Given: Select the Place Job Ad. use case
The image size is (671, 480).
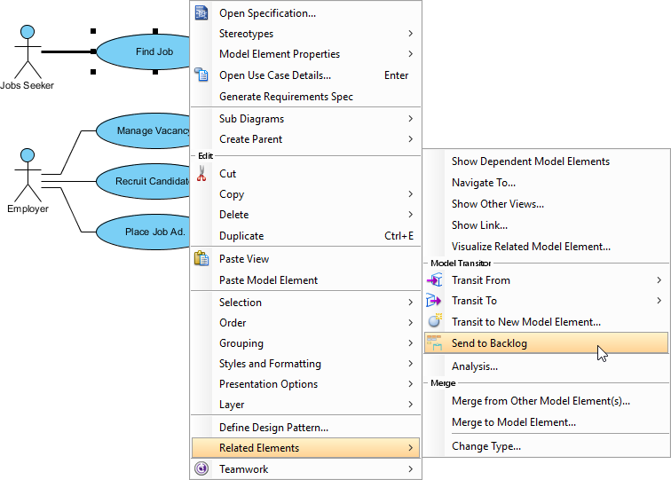Looking at the screenshot, I should 143,232.
